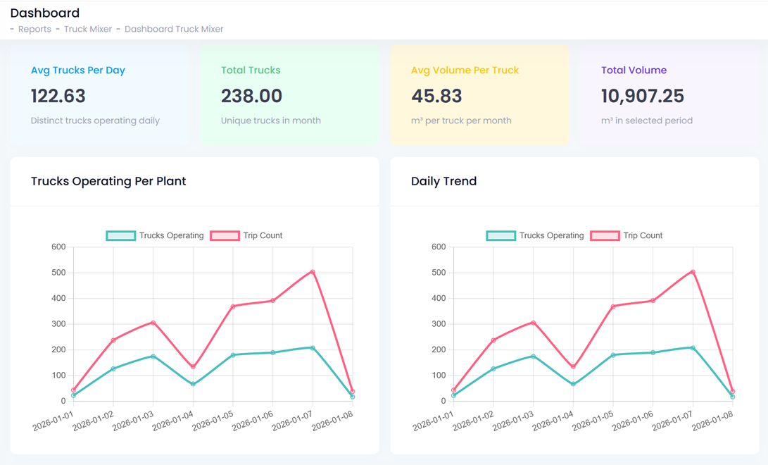Select Trip Count 2026-01-04 point in Daily Trend chart
This screenshot has width=768, height=465.
573,367
